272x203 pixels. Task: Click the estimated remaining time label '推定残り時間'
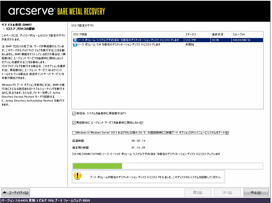click(x=81, y=148)
